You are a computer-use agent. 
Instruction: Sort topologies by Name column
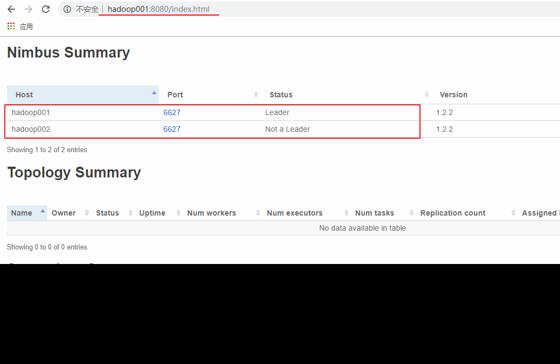pyautogui.click(x=22, y=213)
